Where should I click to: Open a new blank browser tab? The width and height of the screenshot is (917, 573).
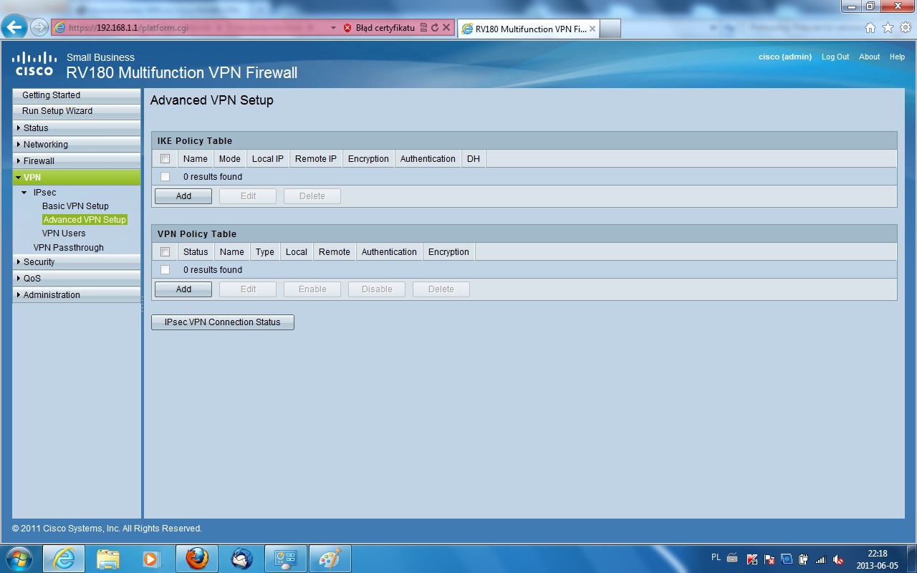(x=610, y=29)
